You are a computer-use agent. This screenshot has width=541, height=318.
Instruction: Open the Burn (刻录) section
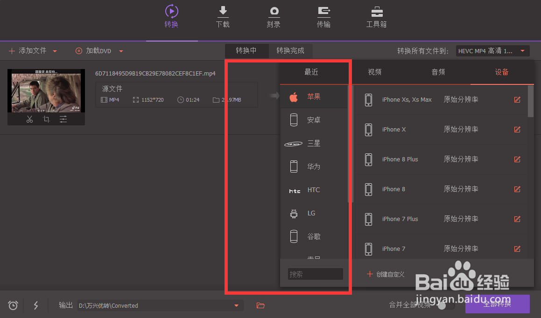point(274,16)
